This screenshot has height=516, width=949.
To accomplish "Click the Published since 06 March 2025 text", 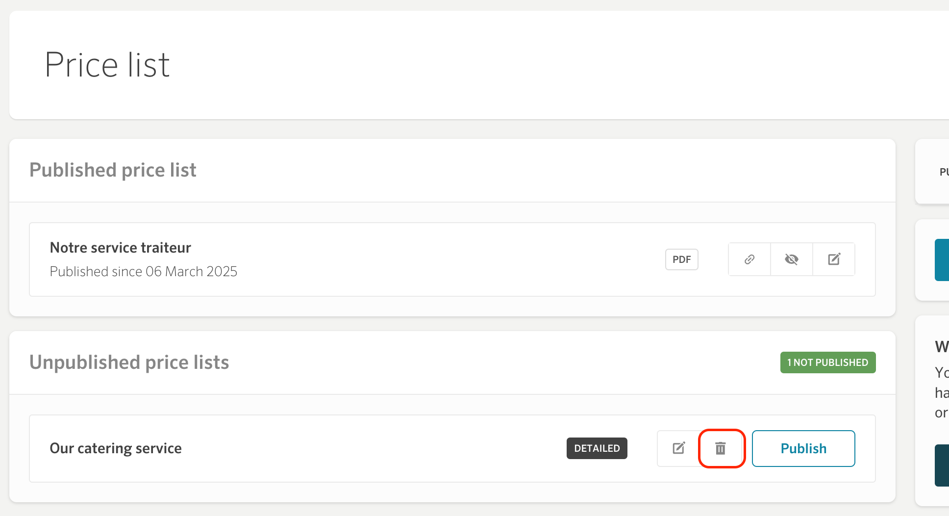I will point(144,272).
